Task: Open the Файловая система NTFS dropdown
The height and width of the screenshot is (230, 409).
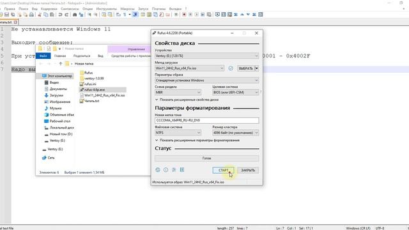Action: (178, 133)
